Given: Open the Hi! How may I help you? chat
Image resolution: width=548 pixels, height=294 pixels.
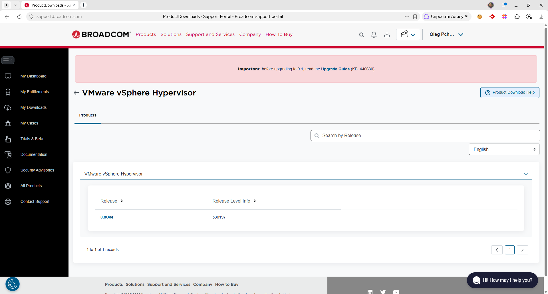Looking at the screenshot, I should tap(502, 280).
